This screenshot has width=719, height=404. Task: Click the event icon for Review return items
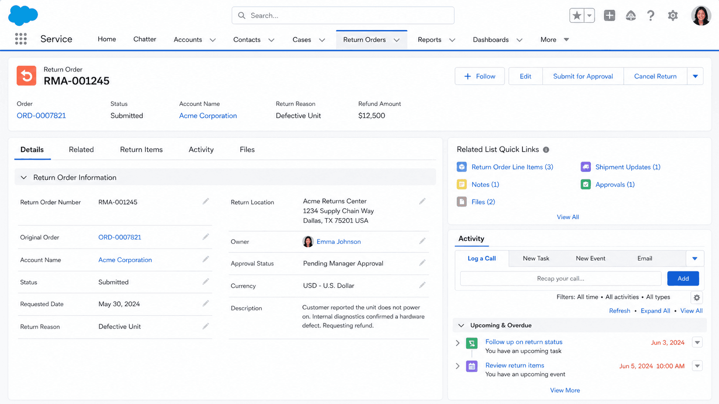[x=472, y=366]
